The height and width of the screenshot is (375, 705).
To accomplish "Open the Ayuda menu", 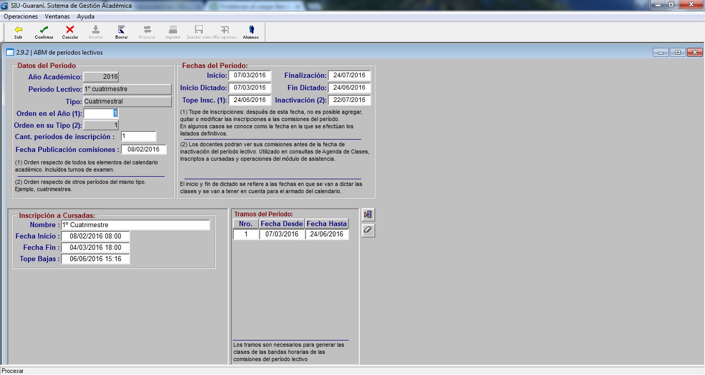I will [x=86, y=16].
